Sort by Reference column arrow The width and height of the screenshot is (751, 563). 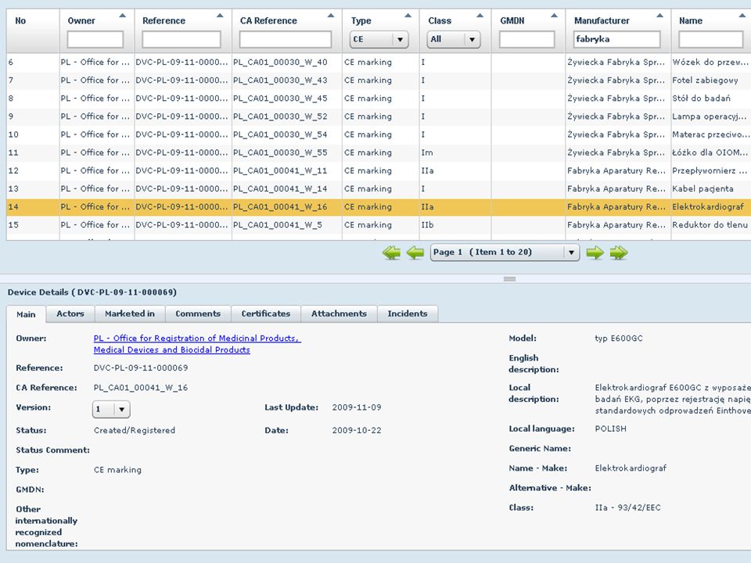pyautogui.click(x=220, y=16)
